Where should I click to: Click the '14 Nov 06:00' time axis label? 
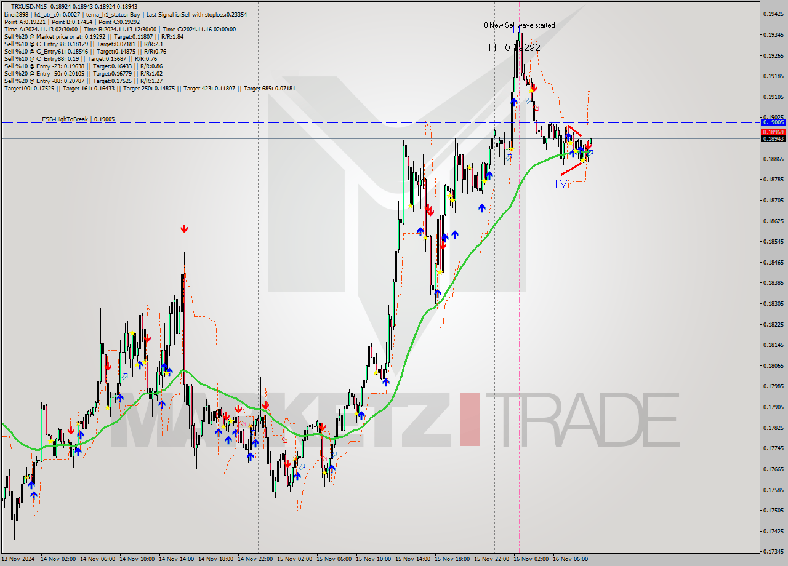[x=97, y=559]
